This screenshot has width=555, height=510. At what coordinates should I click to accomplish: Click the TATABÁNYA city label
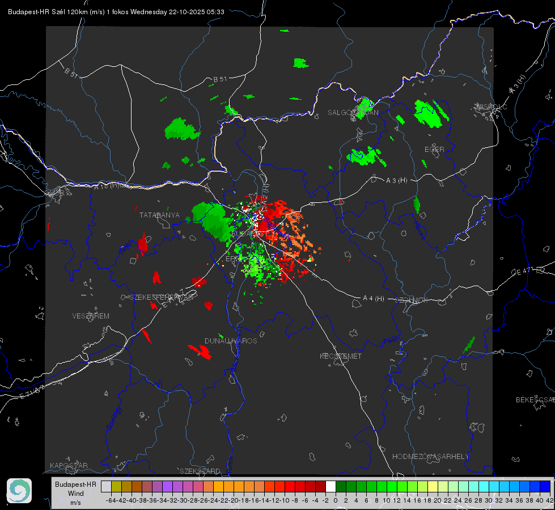159,215
